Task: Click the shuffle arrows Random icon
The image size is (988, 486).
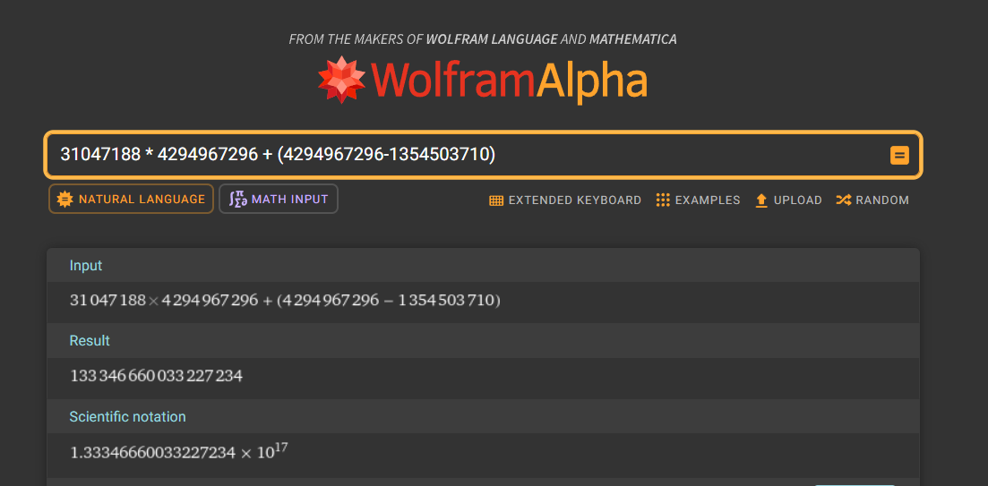Action: pos(844,200)
